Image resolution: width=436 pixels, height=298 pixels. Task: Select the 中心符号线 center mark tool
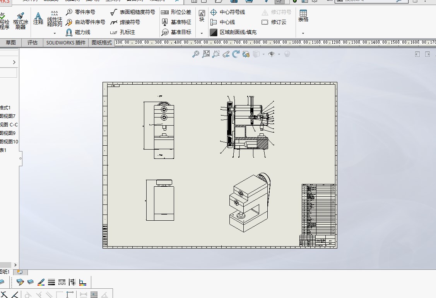(x=227, y=12)
